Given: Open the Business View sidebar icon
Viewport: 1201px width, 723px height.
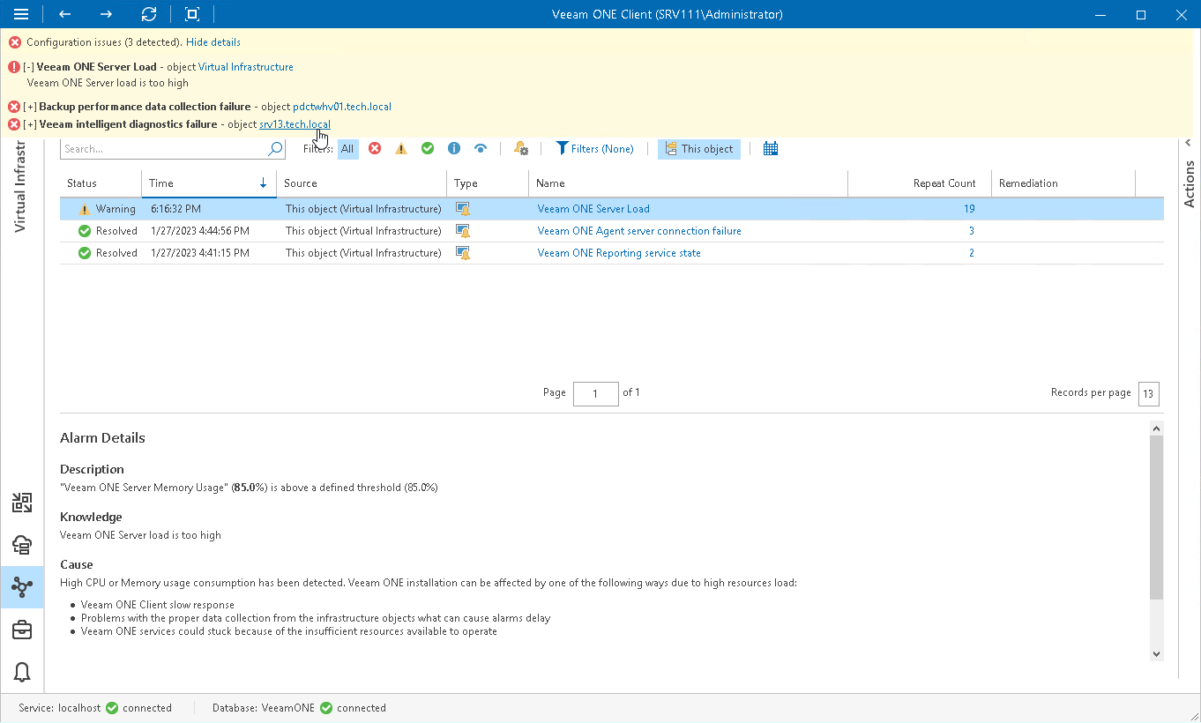Looking at the screenshot, I should click(x=22, y=503).
